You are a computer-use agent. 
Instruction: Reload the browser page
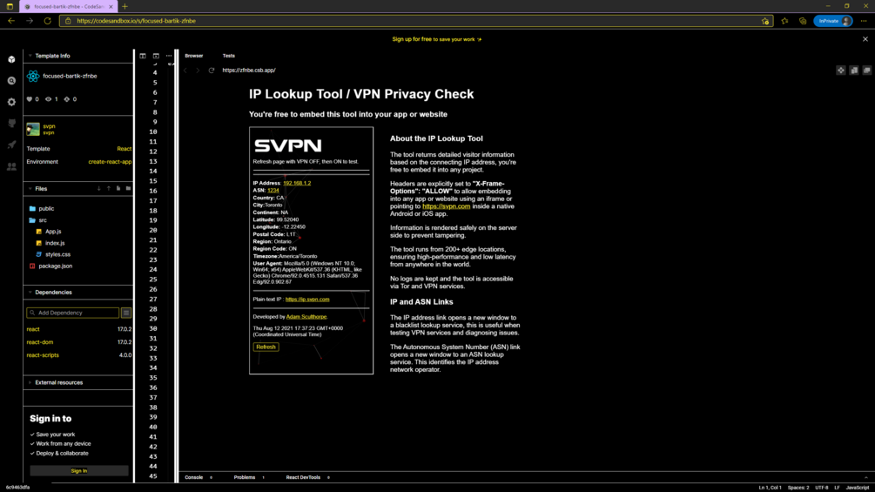pyautogui.click(x=47, y=21)
